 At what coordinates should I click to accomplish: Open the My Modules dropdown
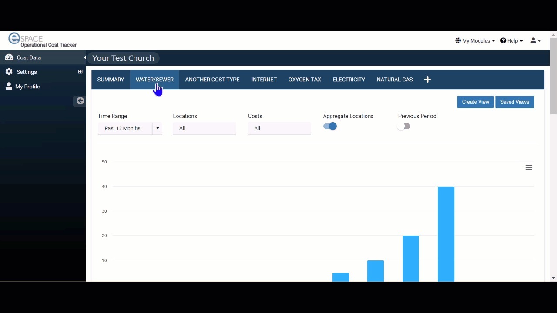[x=475, y=41]
